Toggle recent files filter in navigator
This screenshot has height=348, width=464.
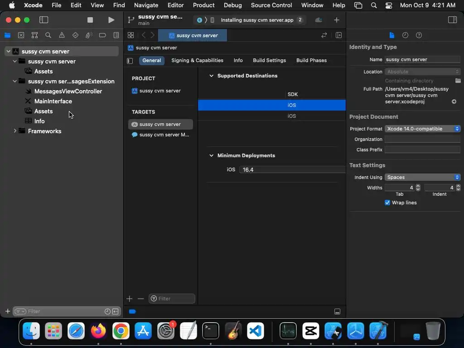pos(107,311)
